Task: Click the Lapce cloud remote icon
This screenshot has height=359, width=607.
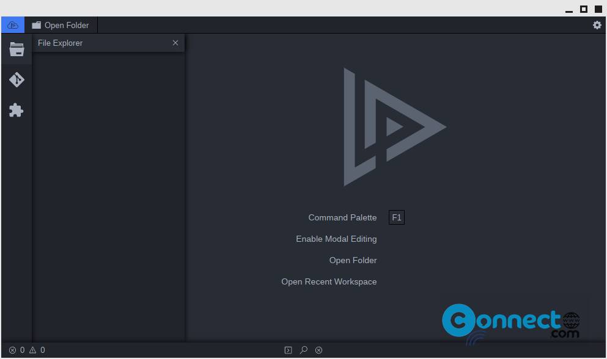Action: (13, 25)
